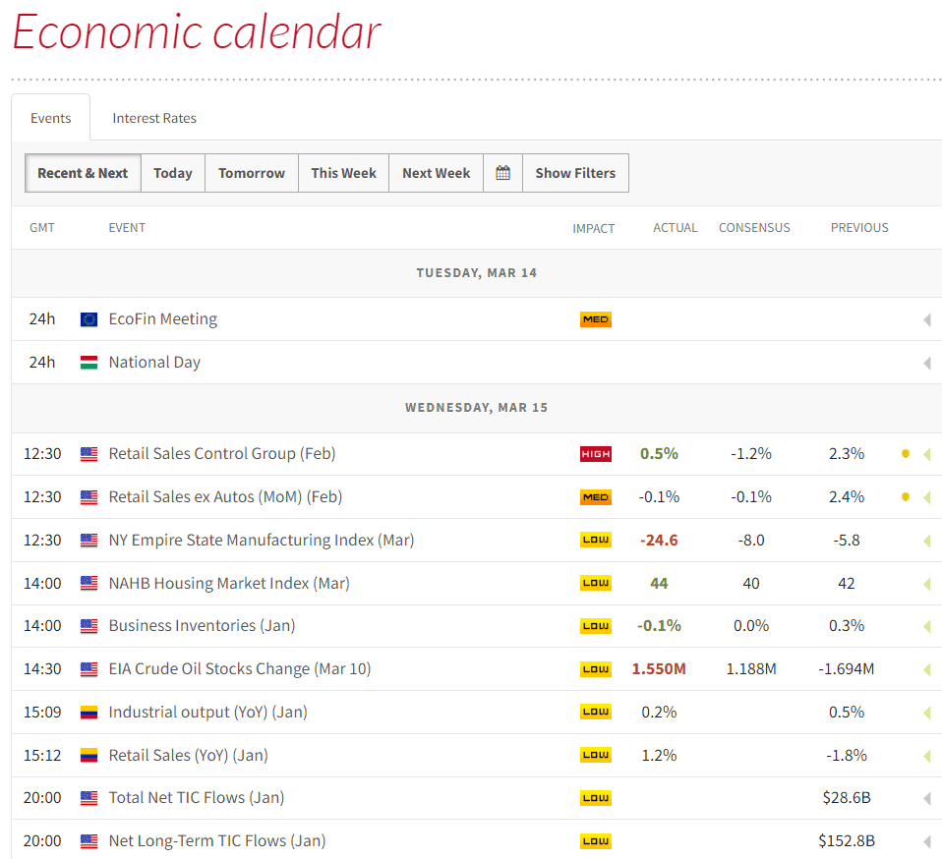
Task: Expand the National Day row arrow
Action: click(927, 364)
